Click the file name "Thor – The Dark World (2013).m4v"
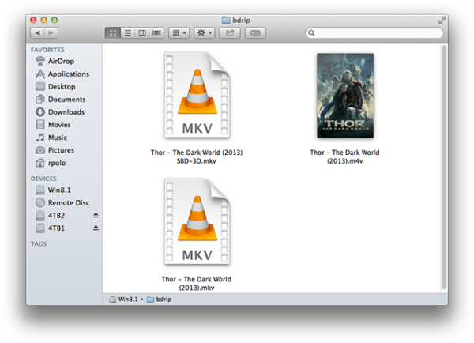This screenshot has height=343, width=474. [344, 156]
